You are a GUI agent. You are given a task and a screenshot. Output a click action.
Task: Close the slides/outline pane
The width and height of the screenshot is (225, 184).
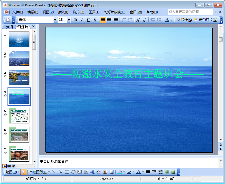(34, 26)
